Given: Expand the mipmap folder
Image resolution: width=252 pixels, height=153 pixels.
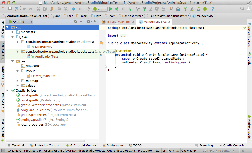Looking at the screenshot, I should [17, 81].
